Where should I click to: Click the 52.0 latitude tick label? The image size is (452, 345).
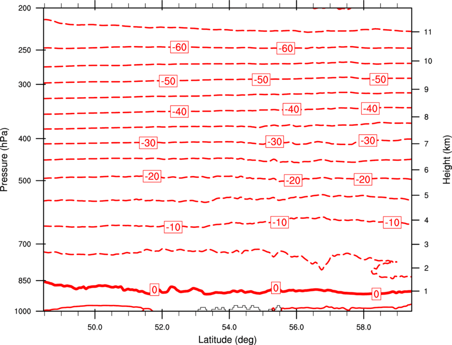point(162,327)
